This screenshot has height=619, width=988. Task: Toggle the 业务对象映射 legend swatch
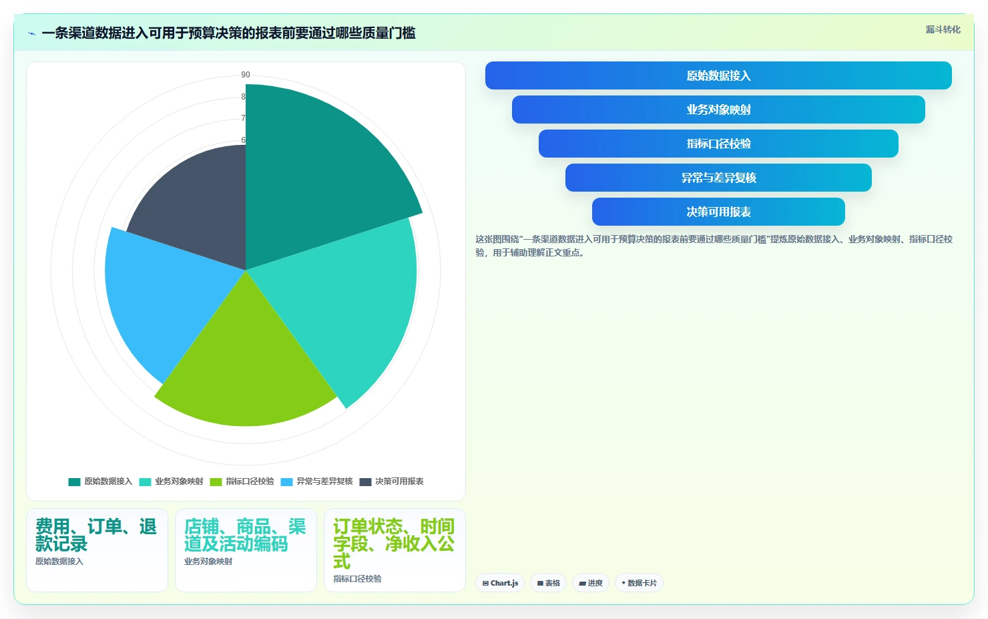(x=145, y=481)
